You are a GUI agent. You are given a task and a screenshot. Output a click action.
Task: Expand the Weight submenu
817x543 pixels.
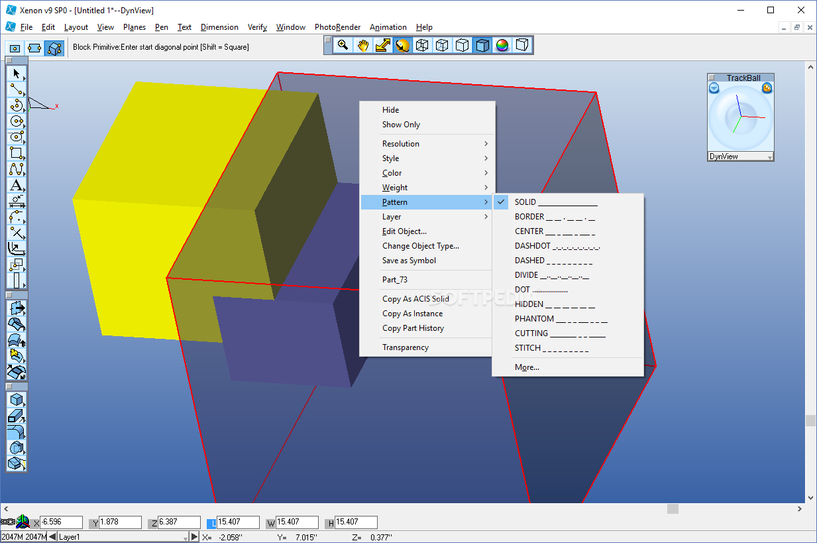435,188
